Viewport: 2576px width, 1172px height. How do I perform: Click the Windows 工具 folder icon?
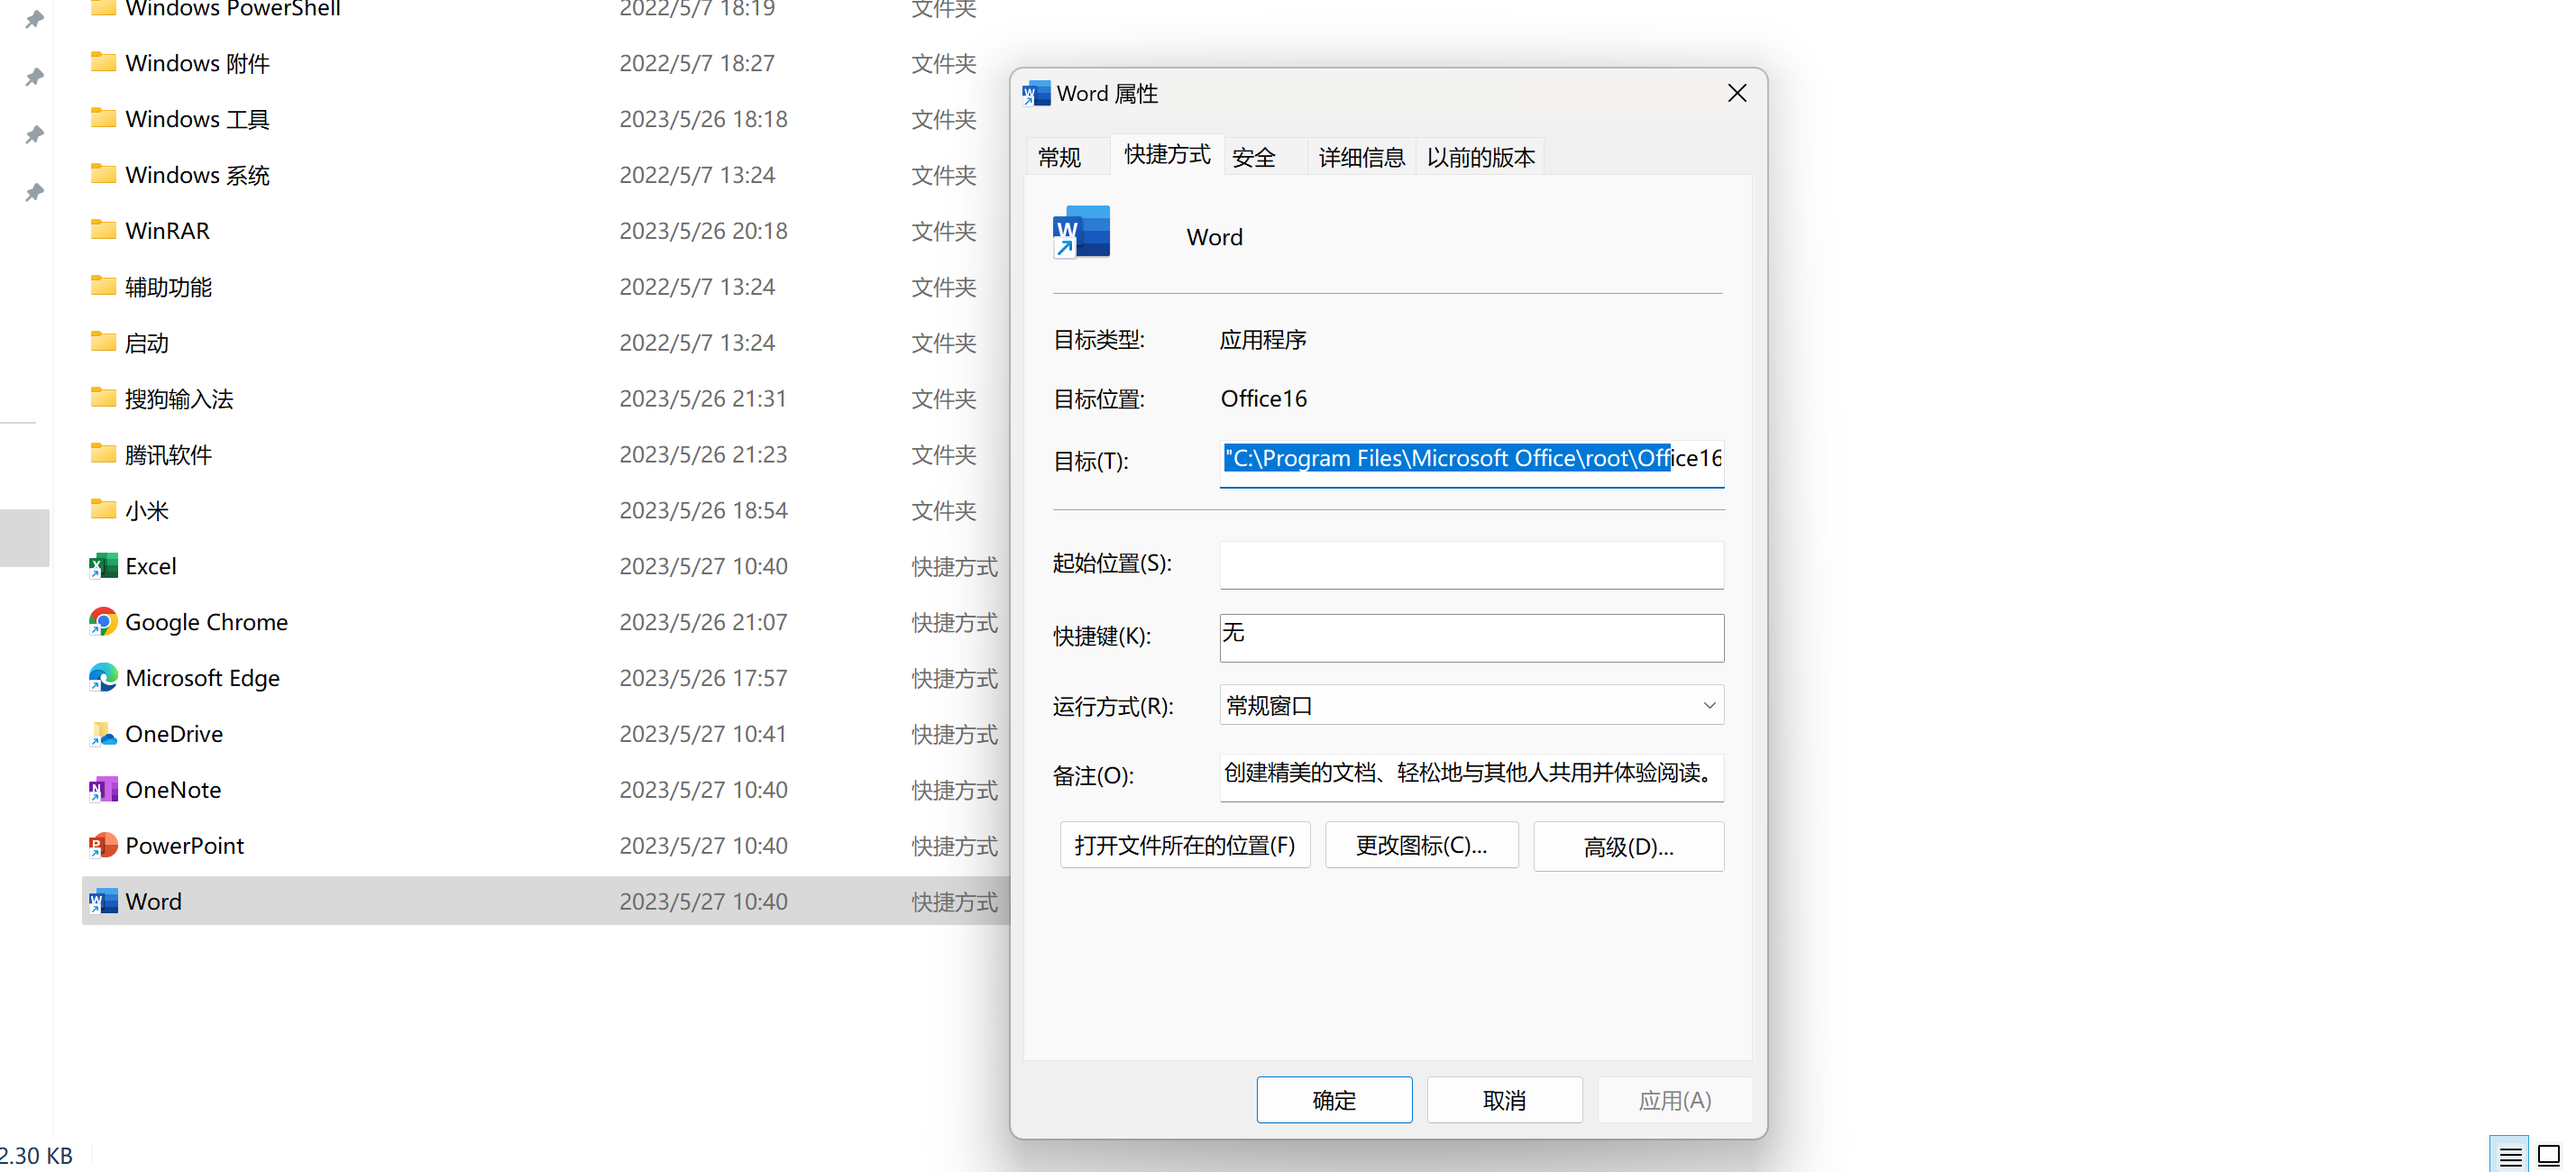[103, 118]
